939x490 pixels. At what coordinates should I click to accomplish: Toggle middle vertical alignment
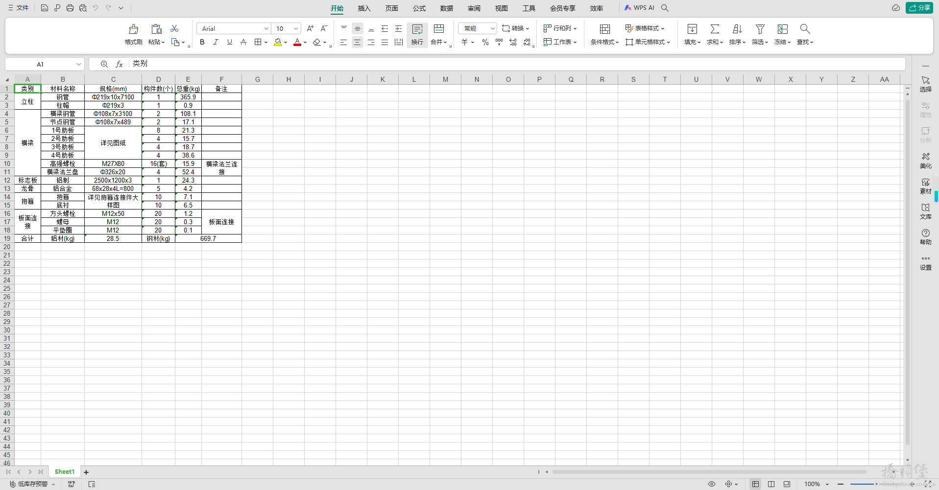pyautogui.click(x=357, y=28)
